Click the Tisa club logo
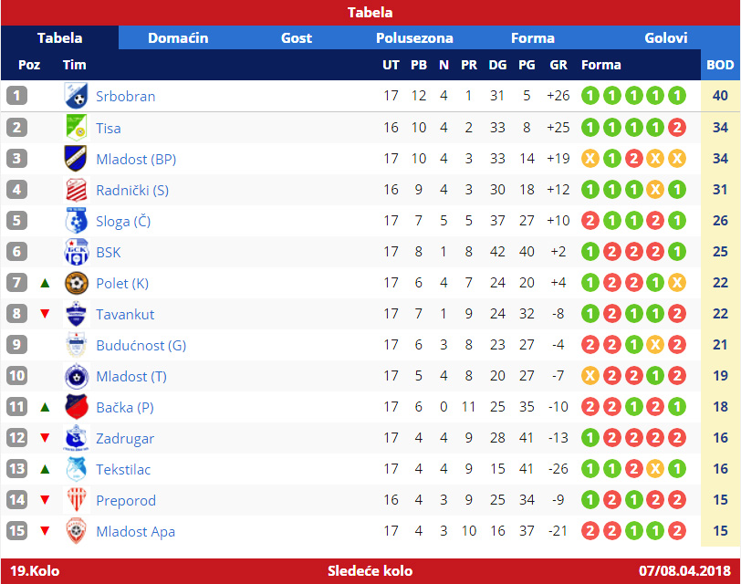The image size is (741, 584). (x=76, y=128)
